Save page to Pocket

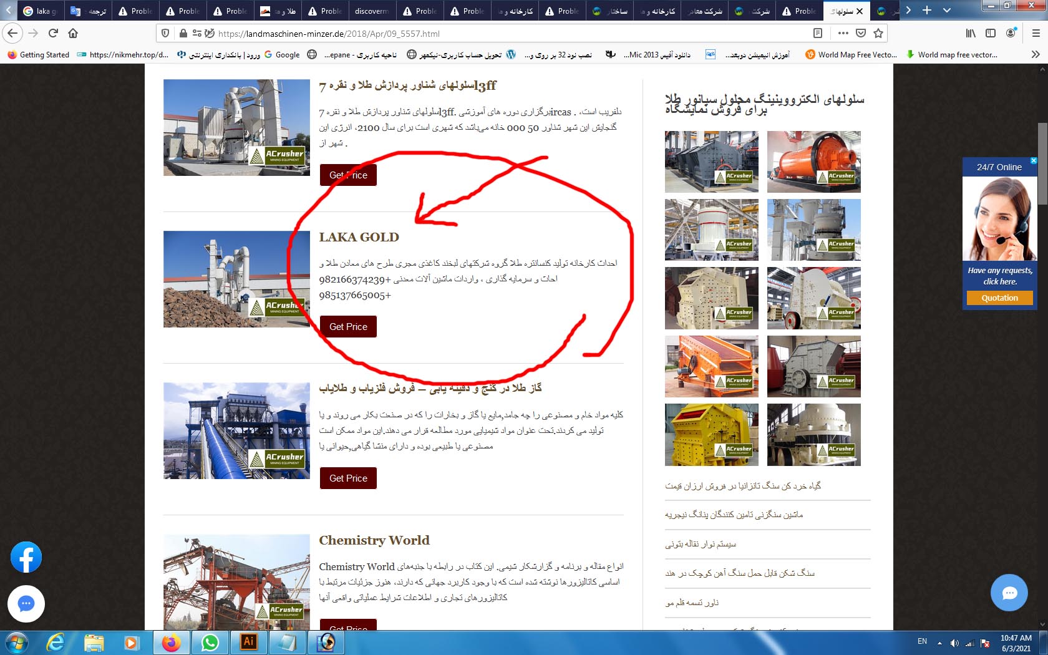point(861,33)
